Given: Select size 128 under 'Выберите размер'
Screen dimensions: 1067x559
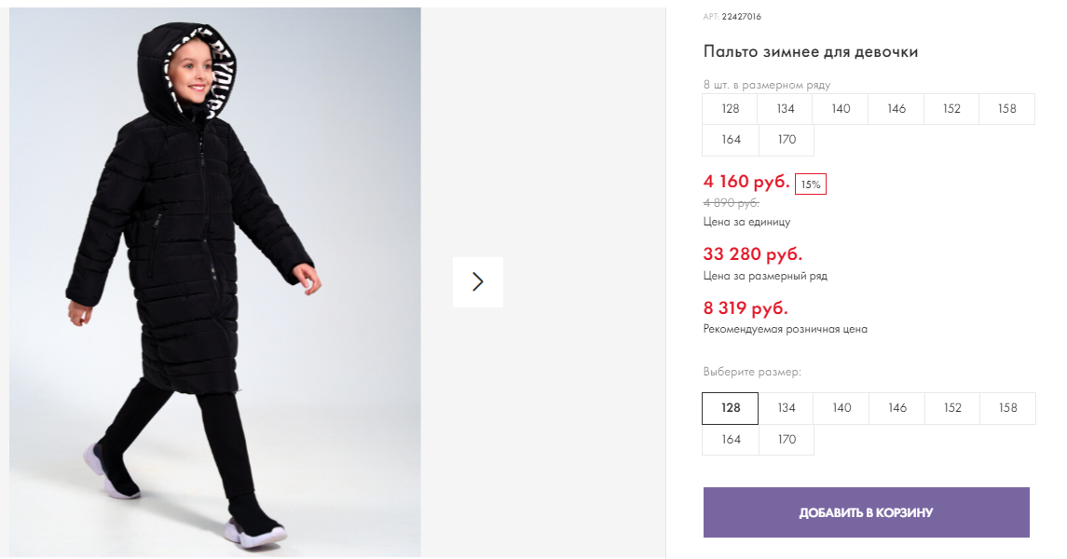Looking at the screenshot, I should pos(731,408).
